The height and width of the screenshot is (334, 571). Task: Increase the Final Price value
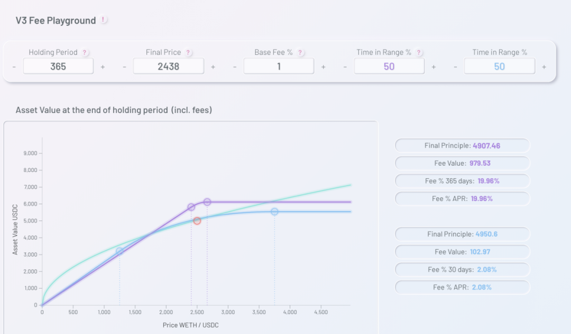[213, 67]
